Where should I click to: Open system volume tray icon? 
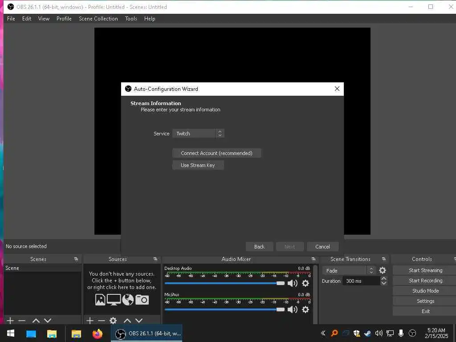[x=379, y=333]
